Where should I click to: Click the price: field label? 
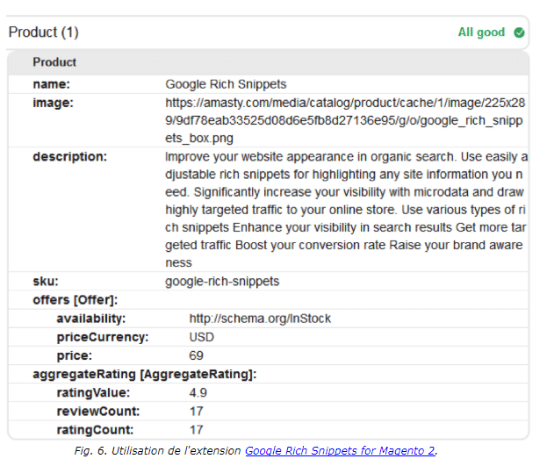pyautogui.click(x=75, y=355)
